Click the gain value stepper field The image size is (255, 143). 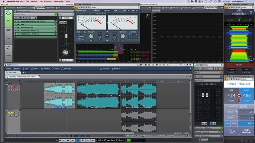[x=67, y=18]
